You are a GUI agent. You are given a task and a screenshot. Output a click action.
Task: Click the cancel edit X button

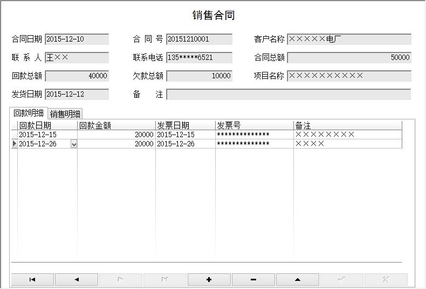[386, 279]
